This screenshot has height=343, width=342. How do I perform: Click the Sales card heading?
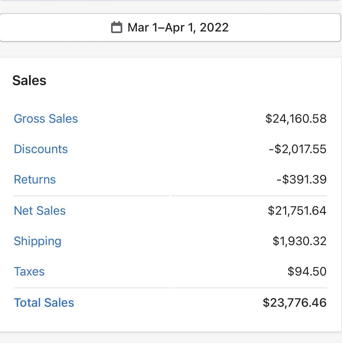tap(29, 81)
